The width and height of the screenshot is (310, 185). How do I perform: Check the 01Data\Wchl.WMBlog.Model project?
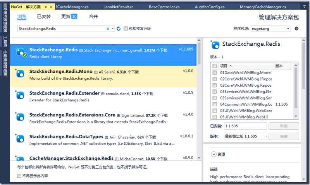pyautogui.click(x=215, y=73)
